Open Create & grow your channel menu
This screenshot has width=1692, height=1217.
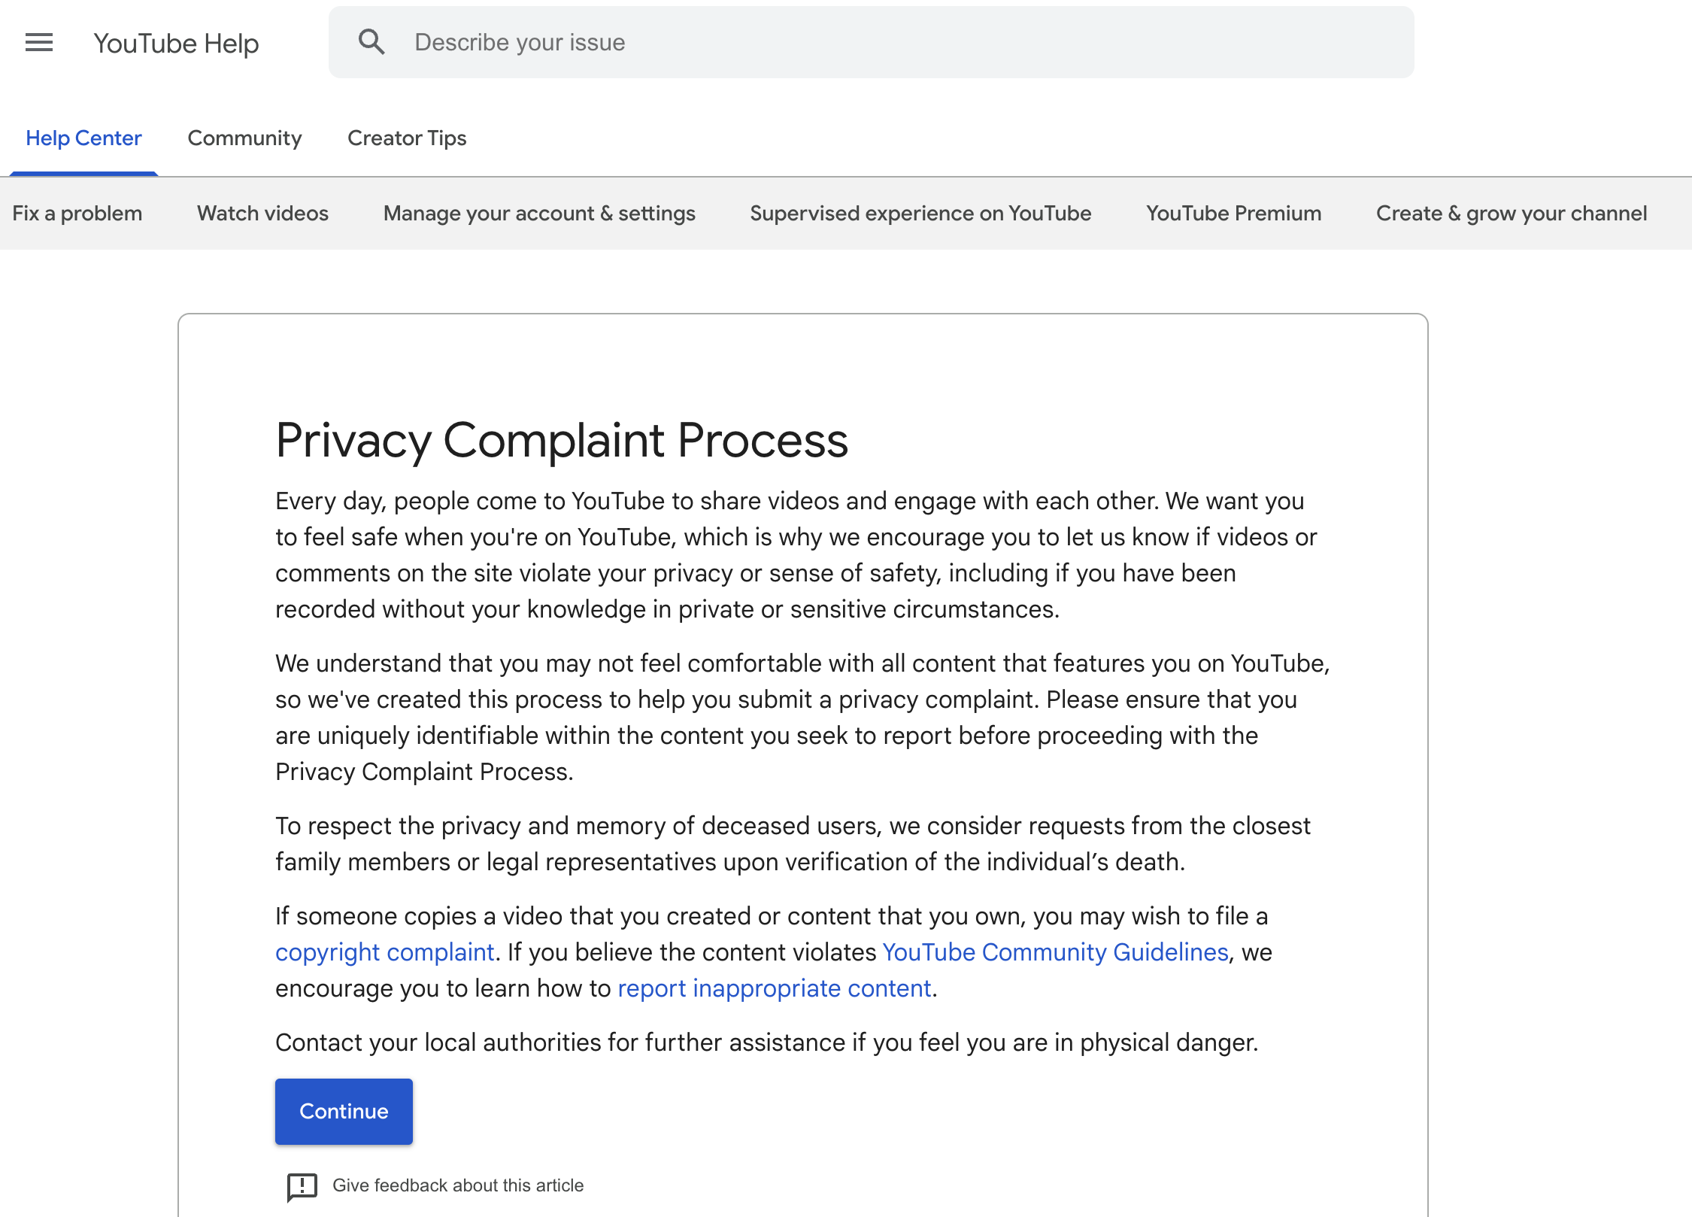pyautogui.click(x=1512, y=214)
